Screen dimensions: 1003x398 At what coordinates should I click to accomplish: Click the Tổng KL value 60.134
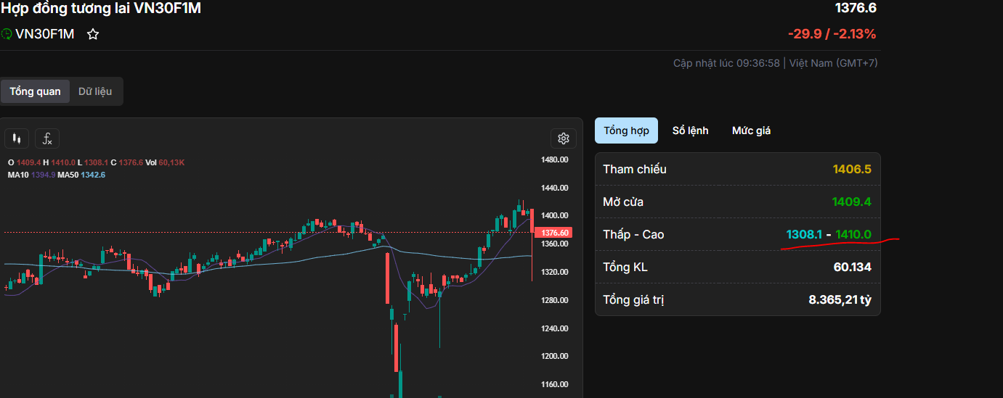click(x=852, y=267)
